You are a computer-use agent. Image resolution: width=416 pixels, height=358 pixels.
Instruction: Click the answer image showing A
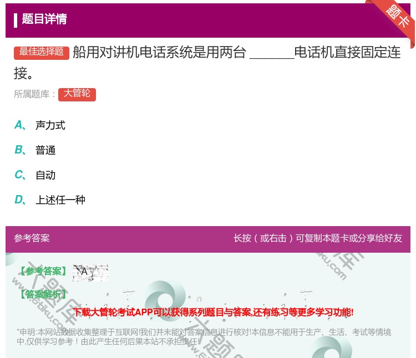pyautogui.click(x=90, y=273)
